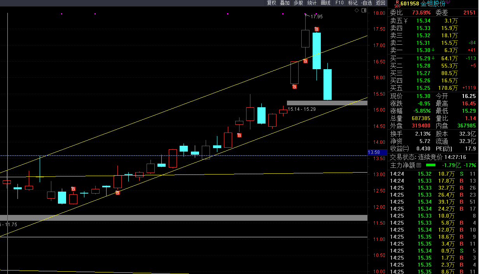
Task: Select the 卖二 15.31 ask row
Action: [434, 43]
